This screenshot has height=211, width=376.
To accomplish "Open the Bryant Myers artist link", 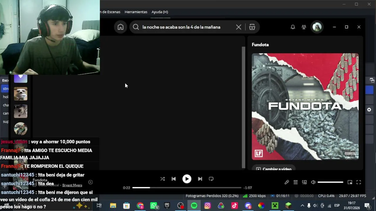I will point(72,185).
